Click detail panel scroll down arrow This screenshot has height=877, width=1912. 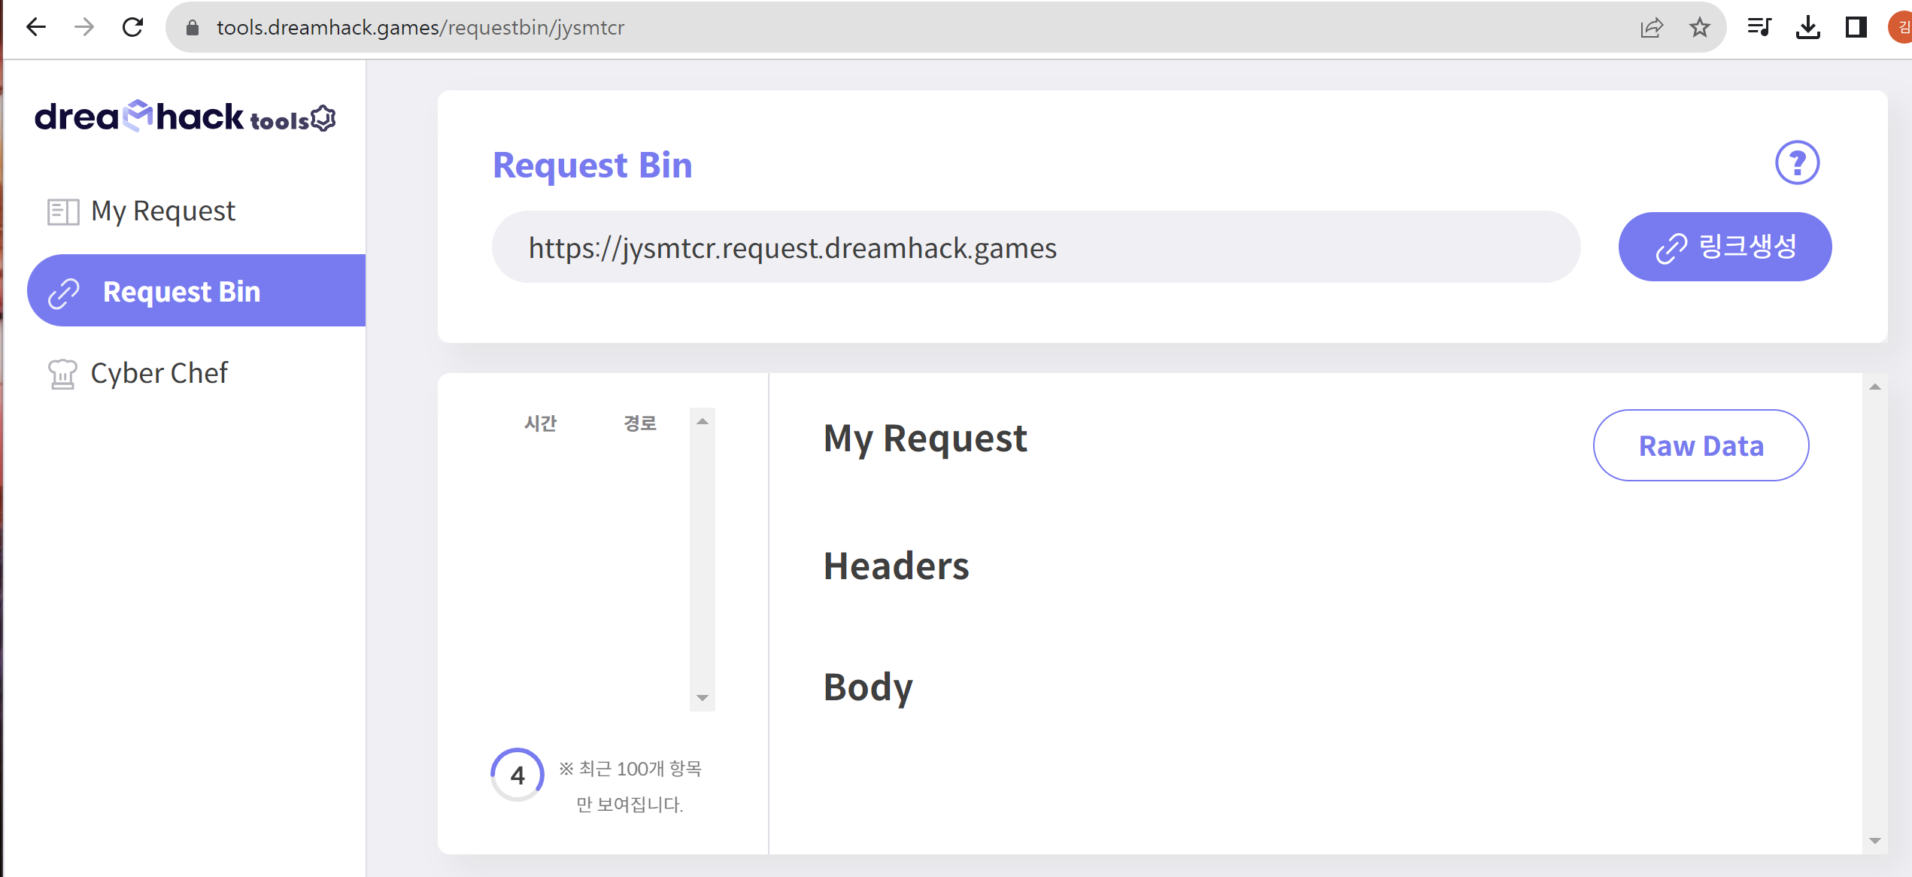tap(1874, 841)
